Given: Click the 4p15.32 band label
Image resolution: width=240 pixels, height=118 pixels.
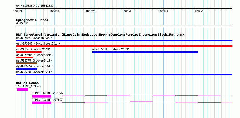Looking at the screenshot, I should (22, 23).
